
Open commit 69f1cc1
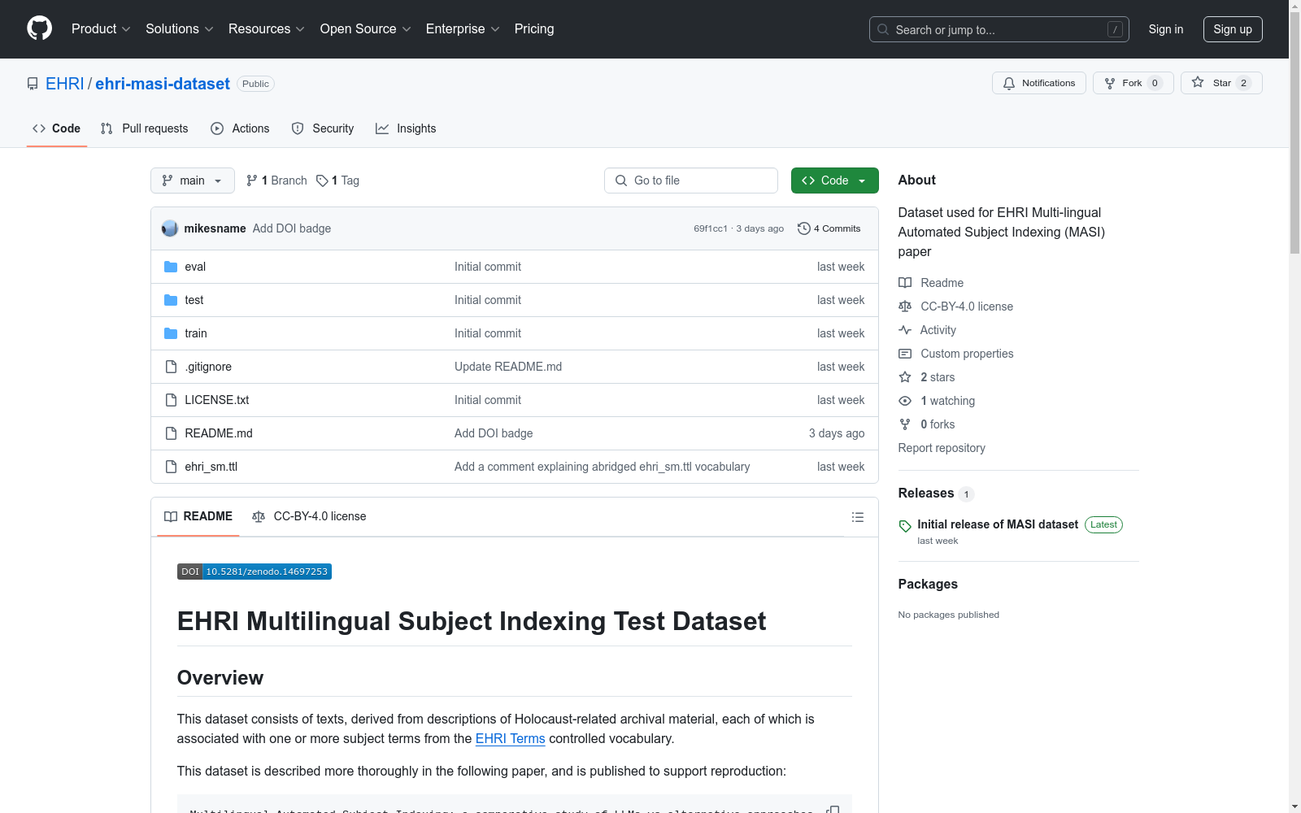pos(711,229)
